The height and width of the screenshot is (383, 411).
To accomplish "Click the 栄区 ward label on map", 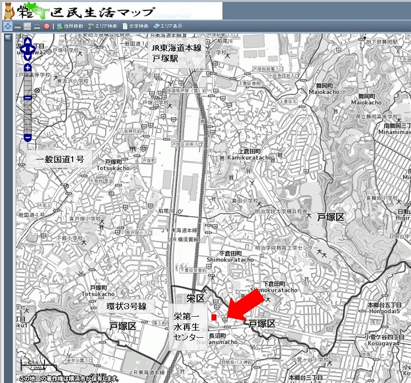I will 195,298.
